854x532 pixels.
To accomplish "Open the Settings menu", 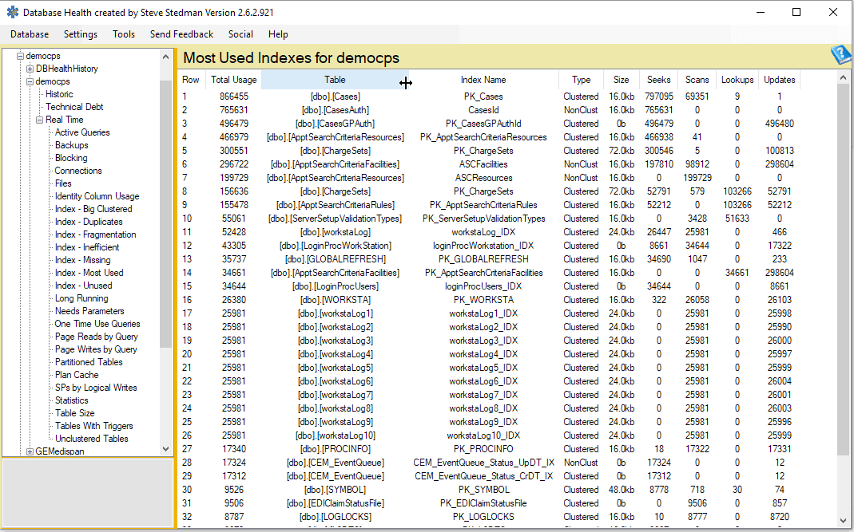I will [80, 34].
